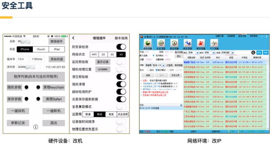The image size is (271, 144).
Task: Open the 线路 福建厦门电信 combo box
Action: [155, 65]
